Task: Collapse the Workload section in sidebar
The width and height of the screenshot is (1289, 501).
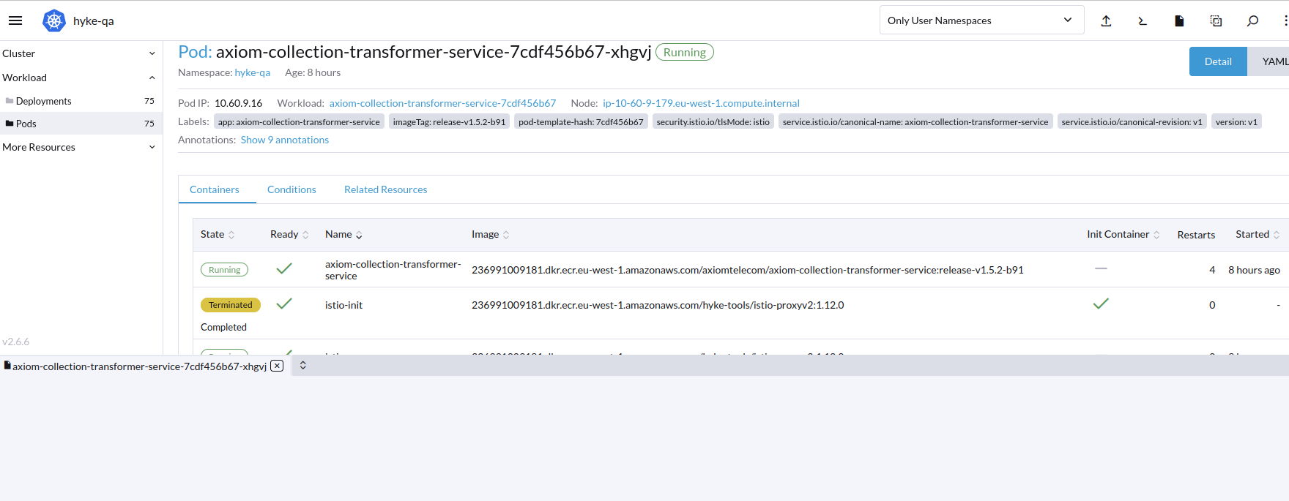Action: coord(80,78)
